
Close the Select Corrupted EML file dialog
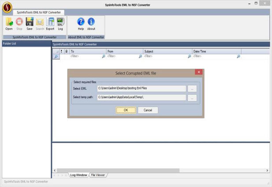pyautogui.click(x=199, y=72)
